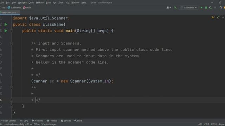Collapse the second comment block fold at line 12
Viewport: 225px width, 126px height.
pyautogui.click(x=12, y=87)
